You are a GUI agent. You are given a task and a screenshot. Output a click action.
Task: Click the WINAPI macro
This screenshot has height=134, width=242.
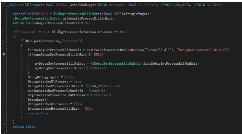(42, 14)
